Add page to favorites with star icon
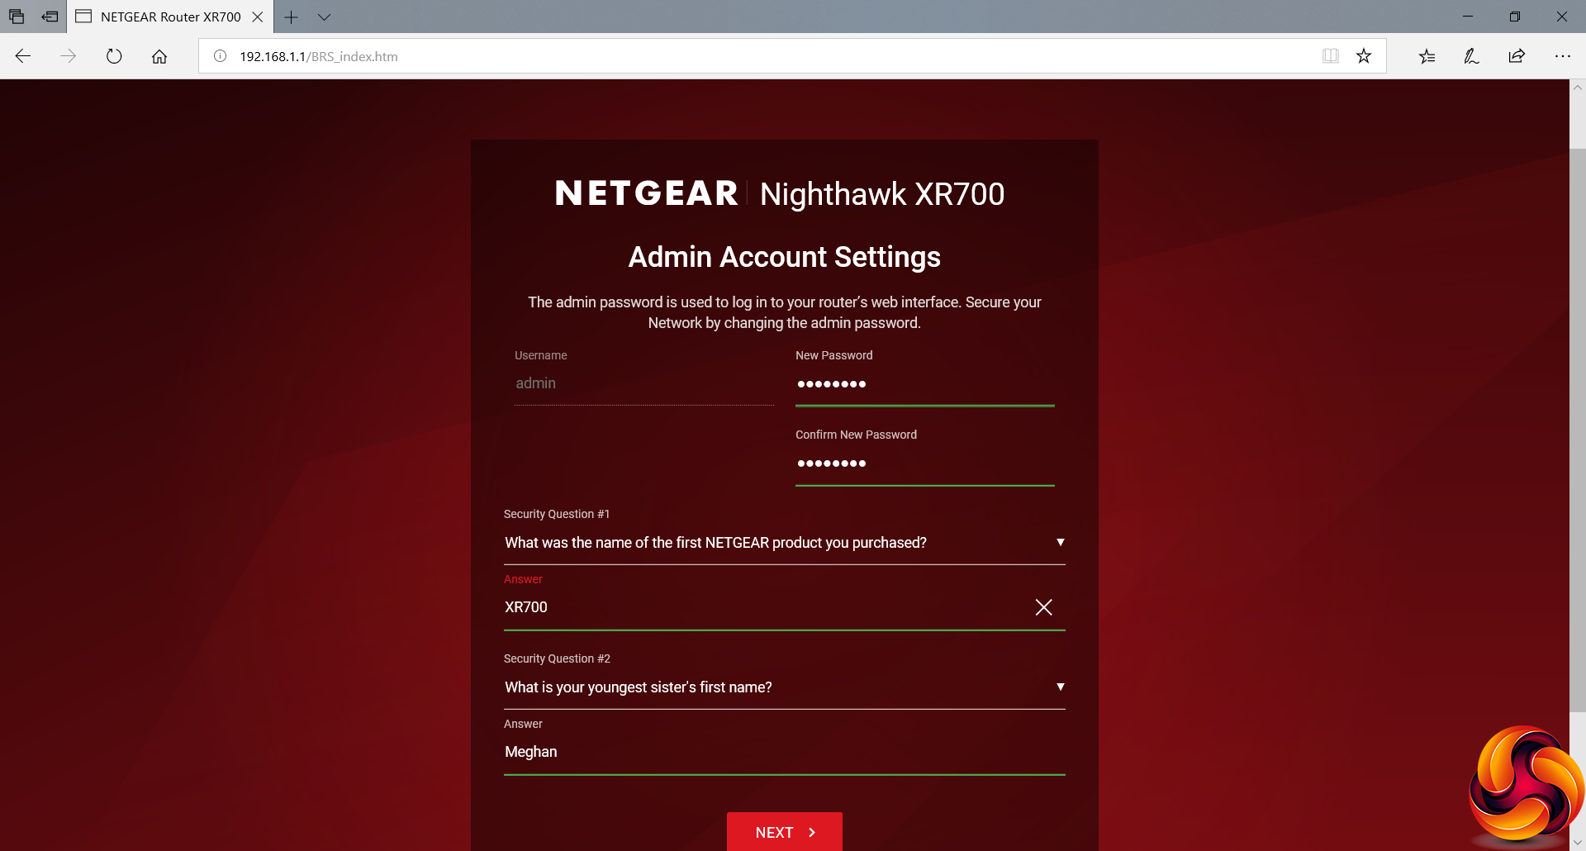The height and width of the screenshot is (851, 1586). click(1364, 56)
